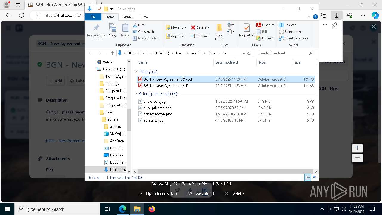The image size is (382, 215).
Task: Open Copilot icon in Edge
Action: [375, 15]
